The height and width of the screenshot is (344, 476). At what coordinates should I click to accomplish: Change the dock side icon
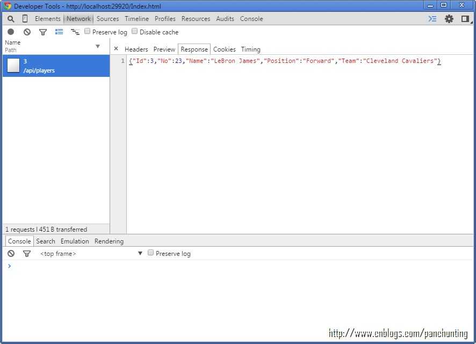coord(465,19)
